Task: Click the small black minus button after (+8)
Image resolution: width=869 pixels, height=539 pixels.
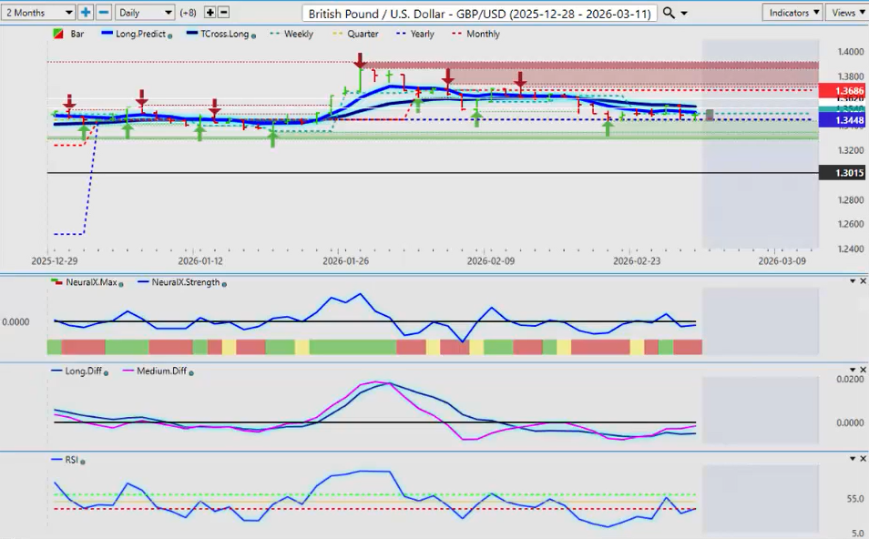Action: (224, 13)
